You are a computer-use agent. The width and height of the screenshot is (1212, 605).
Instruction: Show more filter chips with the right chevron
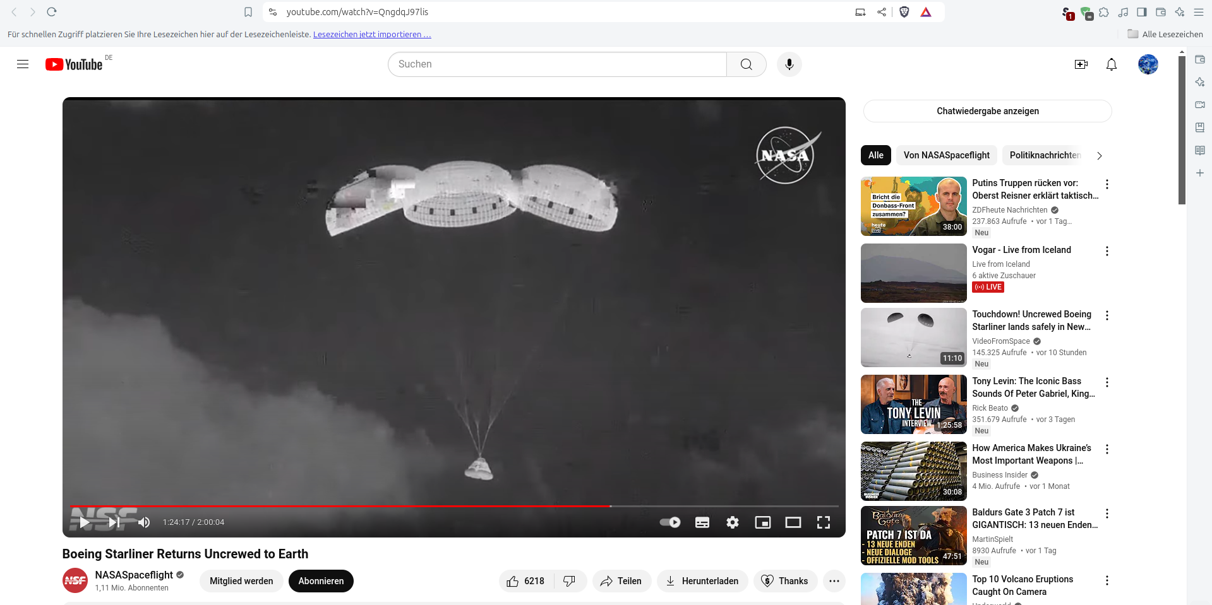(1100, 156)
